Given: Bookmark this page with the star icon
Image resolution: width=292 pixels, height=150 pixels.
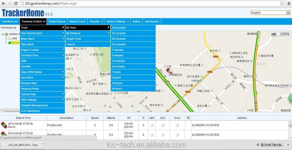Looking at the screenshot, I should click(x=282, y=3).
